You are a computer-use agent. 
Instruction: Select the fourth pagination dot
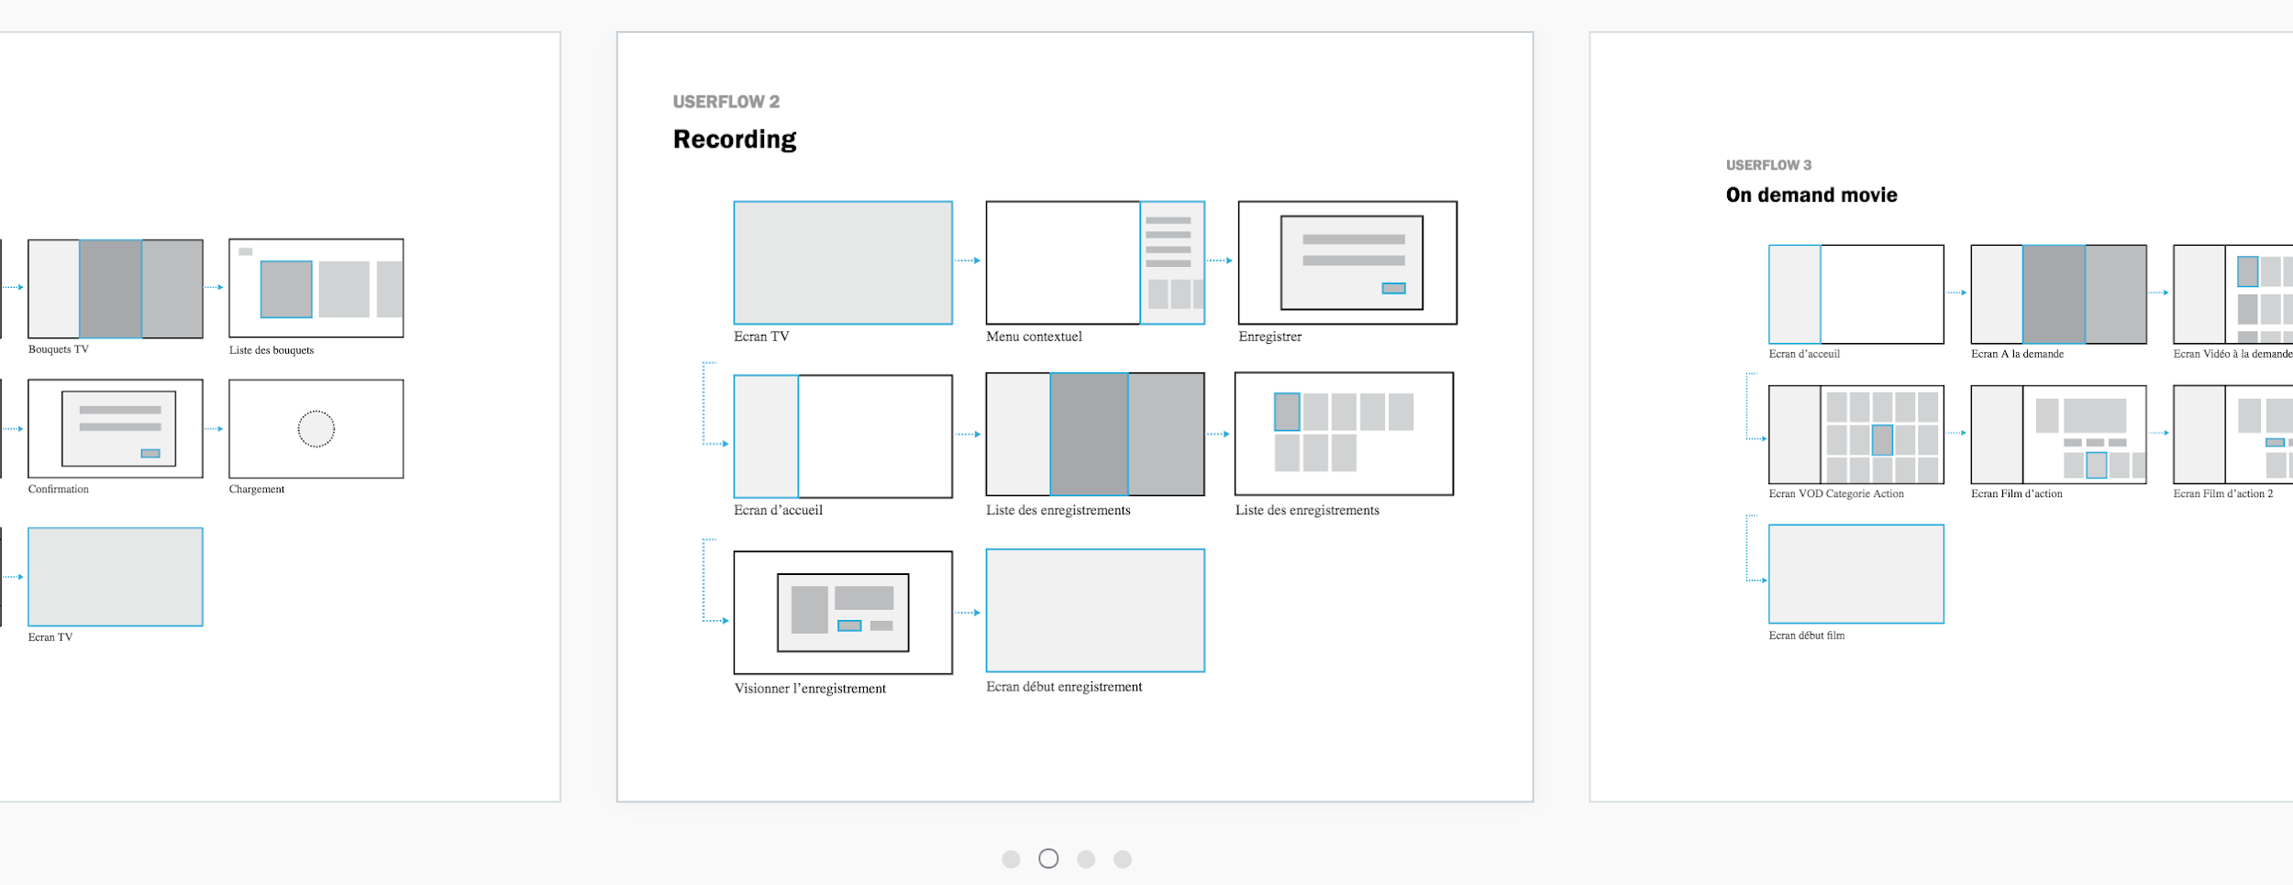(x=1124, y=858)
